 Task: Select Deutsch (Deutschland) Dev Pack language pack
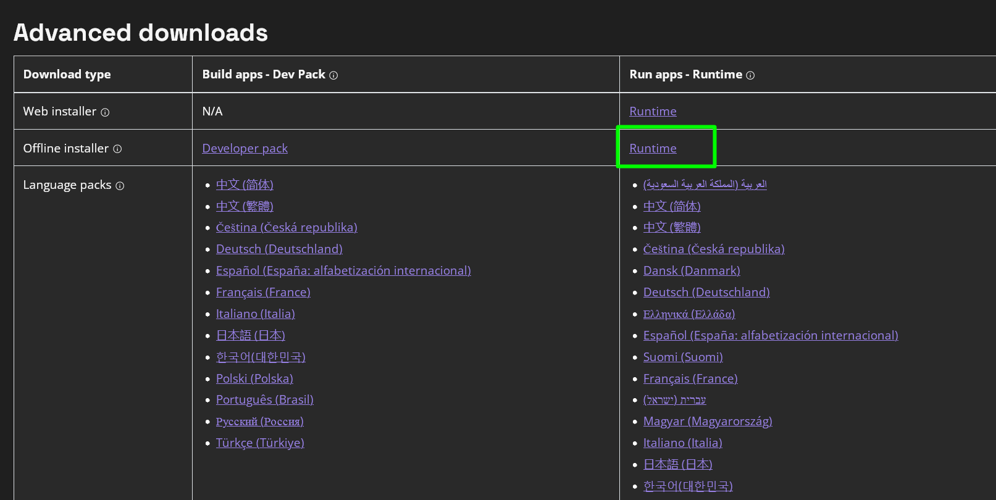pos(279,249)
